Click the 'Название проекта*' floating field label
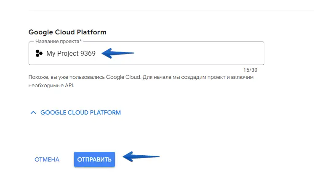Image resolution: width=314 pixels, height=180 pixels. click(58, 42)
